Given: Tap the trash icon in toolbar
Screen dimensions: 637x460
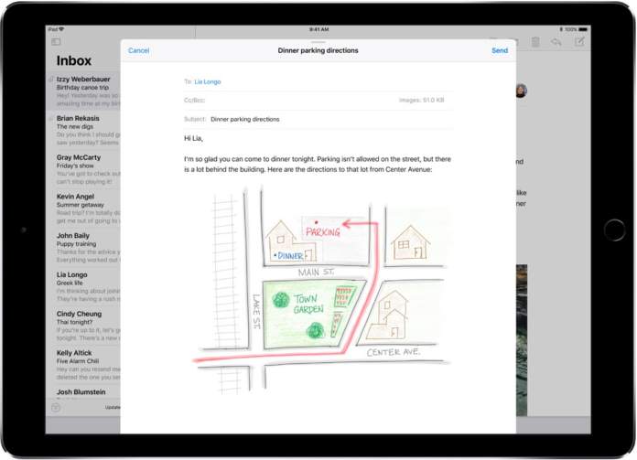Looking at the screenshot, I should (x=535, y=42).
